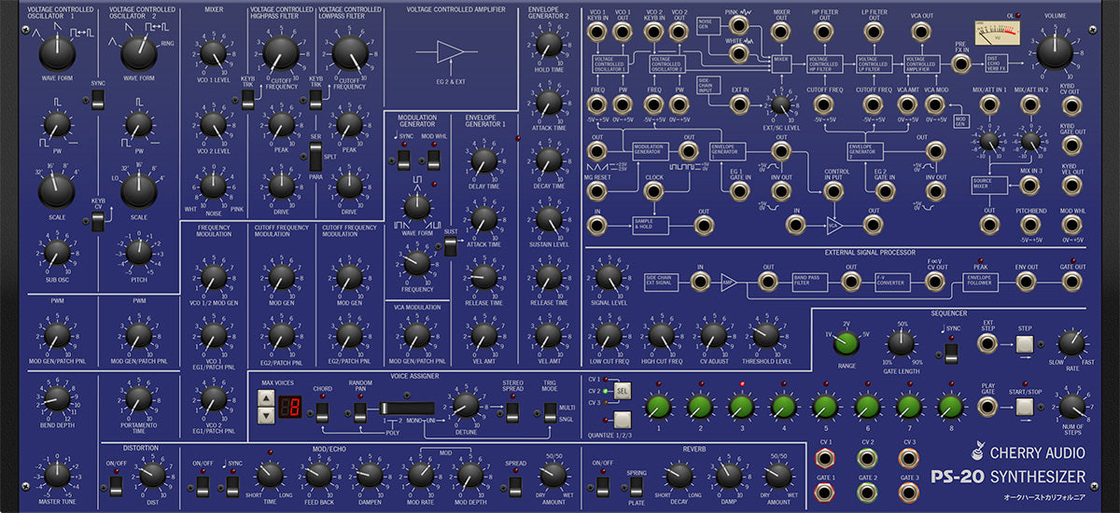The width and height of the screenshot is (1120, 513).
Task: Switch Trig Mode Multi/Single selector
Action: (x=550, y=410)
